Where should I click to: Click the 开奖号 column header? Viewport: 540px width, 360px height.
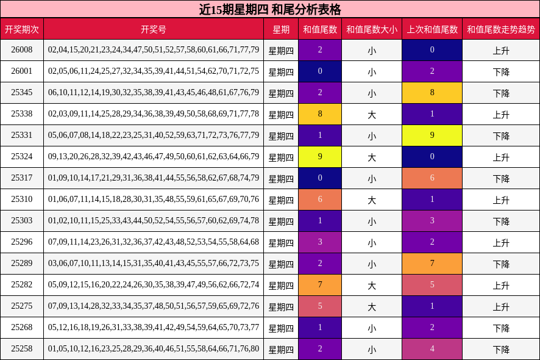tap(152, 27)
